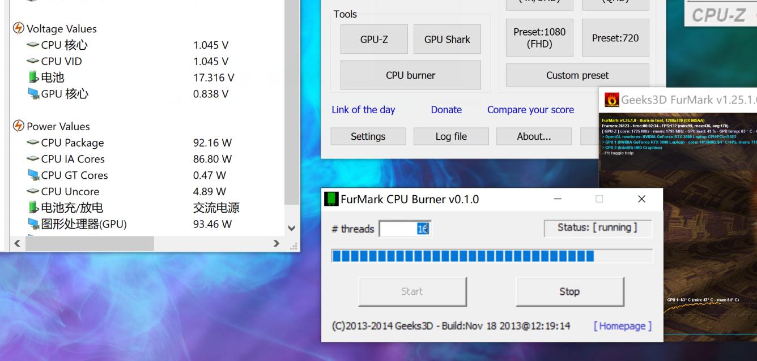The width and height of the screenshot is (757, 361).
Task: Select the 图形处理器(GPU) row label
Action: [x=84, y=224]
